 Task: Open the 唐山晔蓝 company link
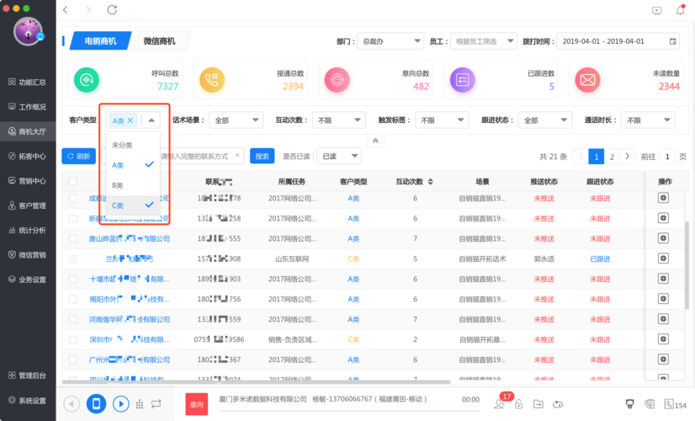coord(130,238)
